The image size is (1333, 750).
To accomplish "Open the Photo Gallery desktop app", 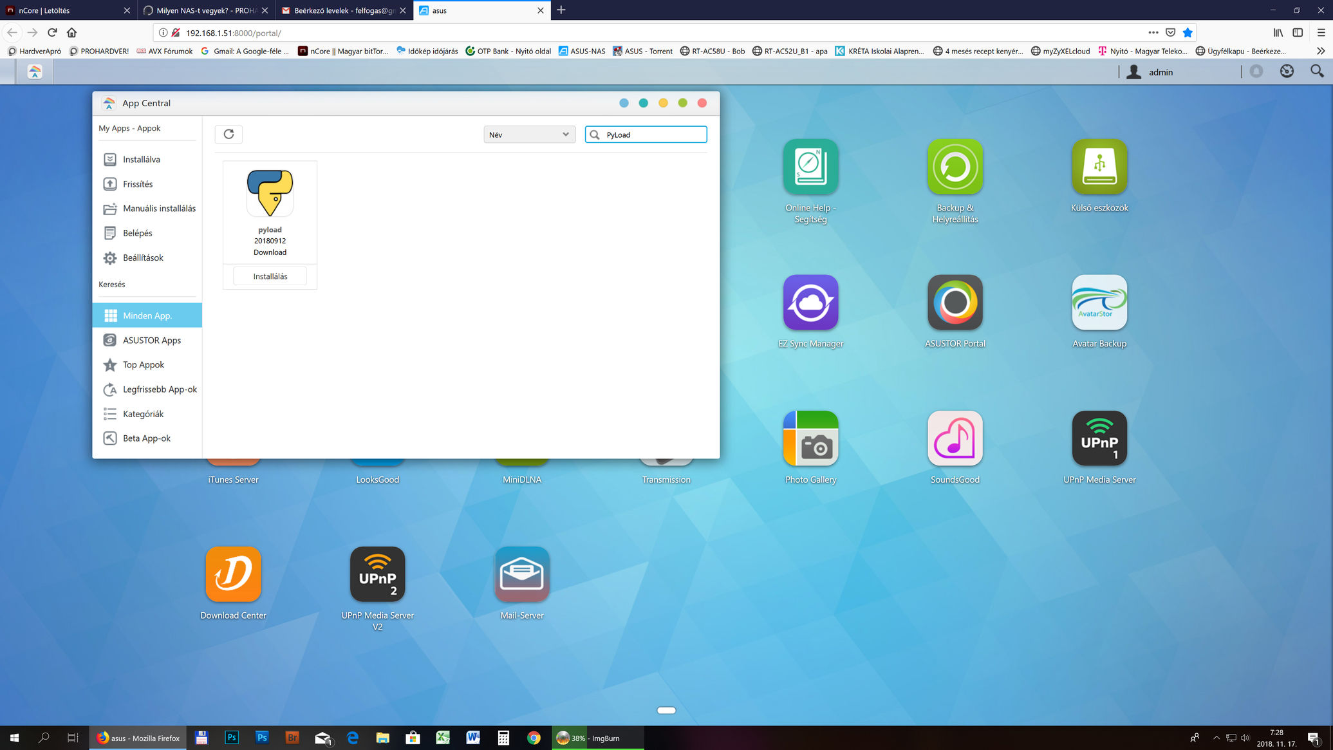I will [x=810, y=438].
